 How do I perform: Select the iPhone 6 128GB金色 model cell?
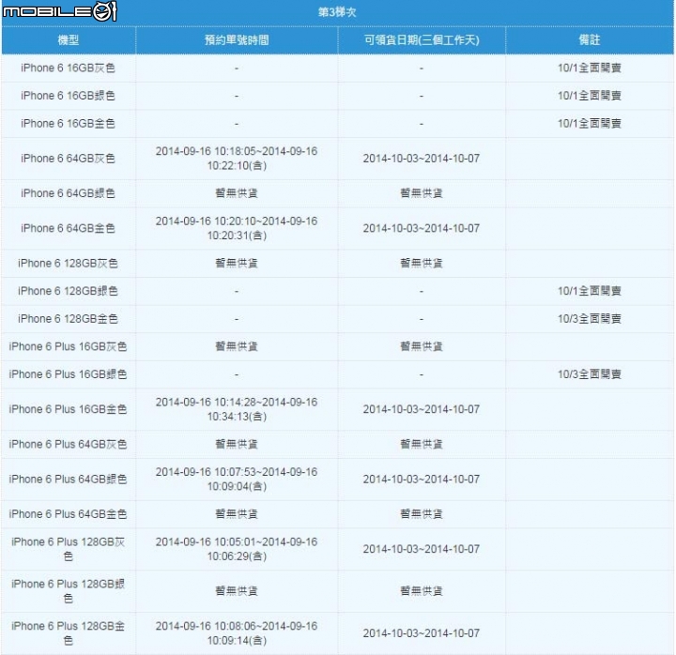(x=69, y=319)
